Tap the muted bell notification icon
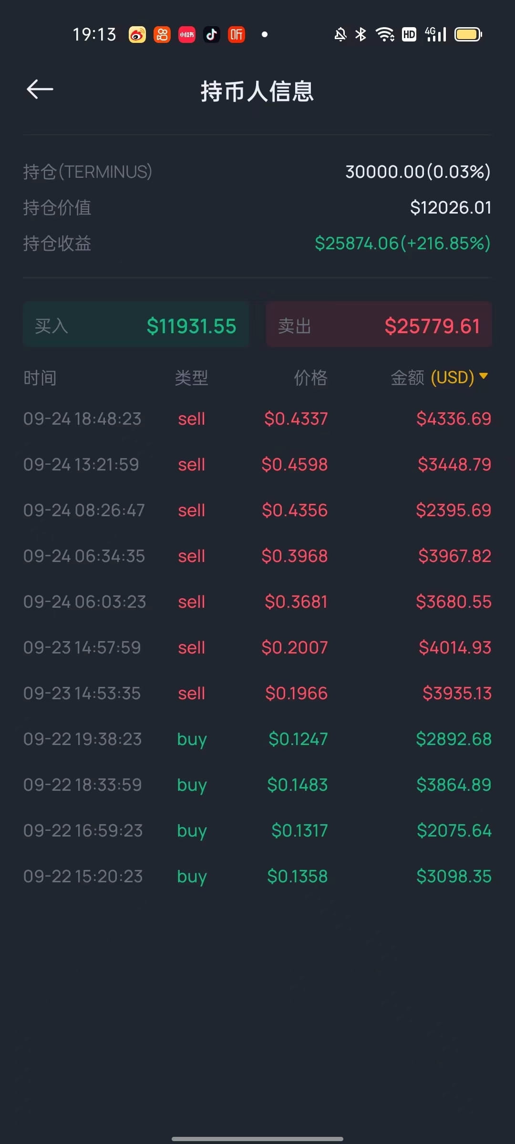 (x=340, y=34)
